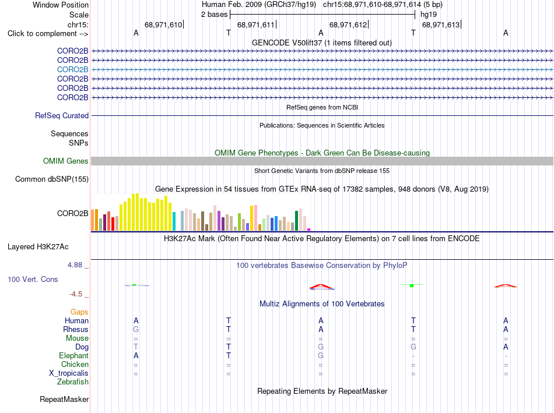Select the Rhesus row label
This screenshot has width=554, height=413.
[x=76, y=329]
